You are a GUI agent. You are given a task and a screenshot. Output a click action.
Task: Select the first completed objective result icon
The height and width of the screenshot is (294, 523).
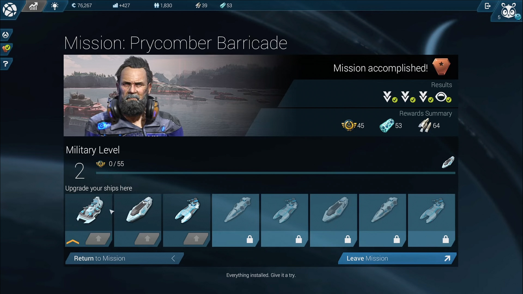point(390,97)
